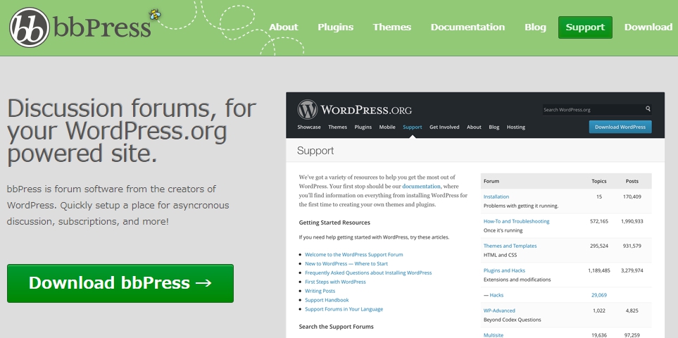The height and width of the screenshot is (338, 678).
Task: Open Themes in the WordPress.org nav
Action: click(337, 127)
